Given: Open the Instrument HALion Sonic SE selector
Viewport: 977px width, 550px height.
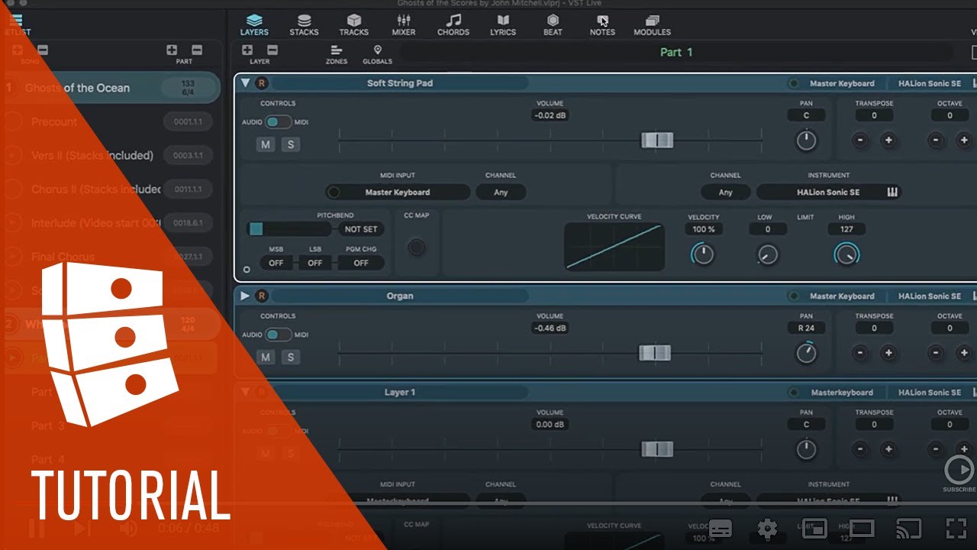Looking at the screenshot, I should click(x=828, y=192).
